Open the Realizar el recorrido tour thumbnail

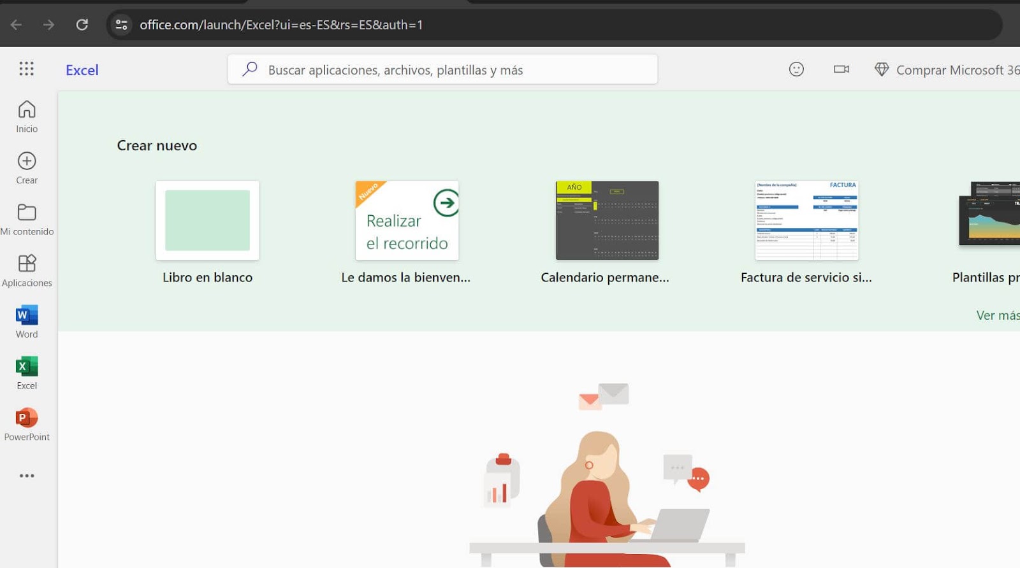407,220
